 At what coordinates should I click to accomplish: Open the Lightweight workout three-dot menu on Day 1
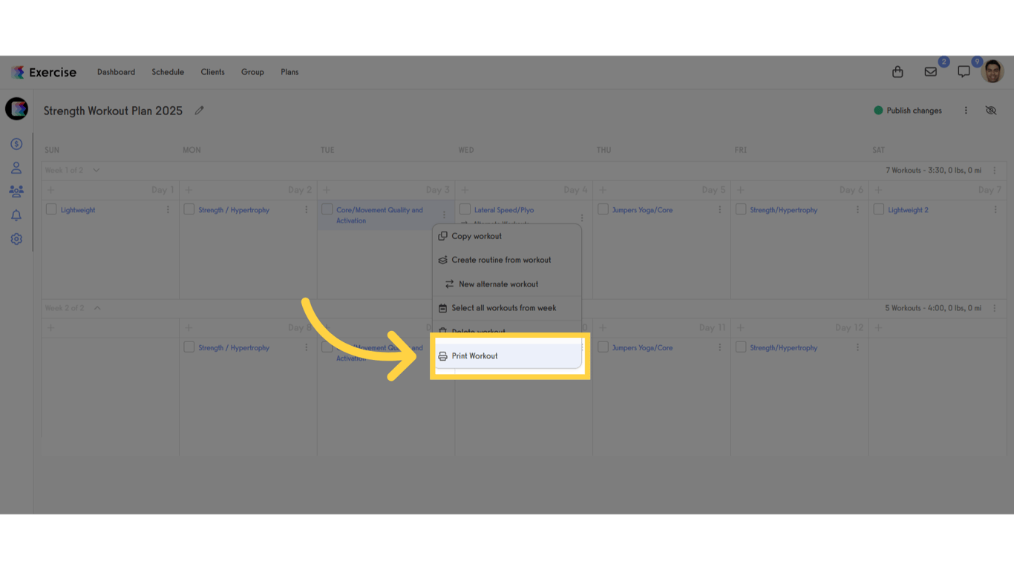pyautogui.click(x=168, y=210)
